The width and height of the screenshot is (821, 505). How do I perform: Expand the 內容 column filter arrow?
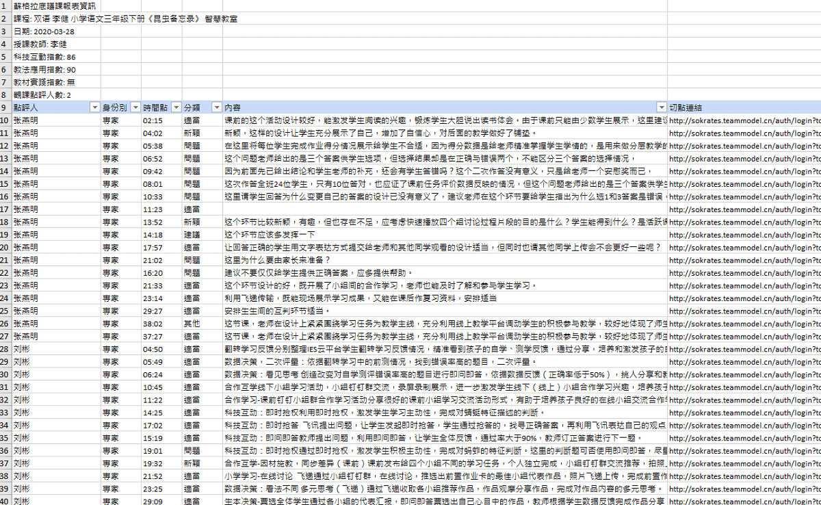[x=661, y=107]
